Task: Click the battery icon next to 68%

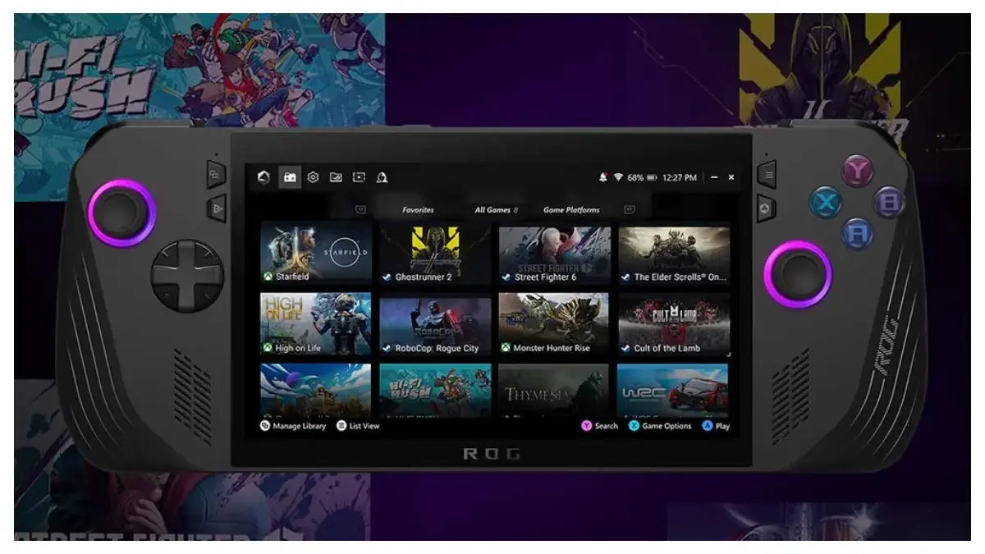Action: 653,177
